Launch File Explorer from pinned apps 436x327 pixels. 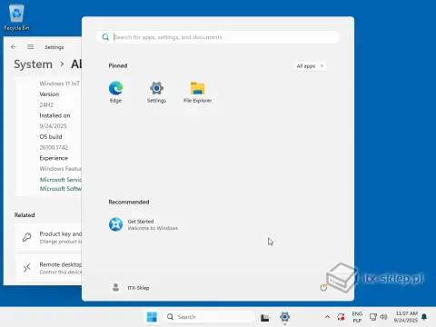click(x=197, y=92)
